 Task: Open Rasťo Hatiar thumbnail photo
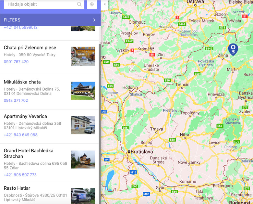pyautogui.click(x=83, y=196)
